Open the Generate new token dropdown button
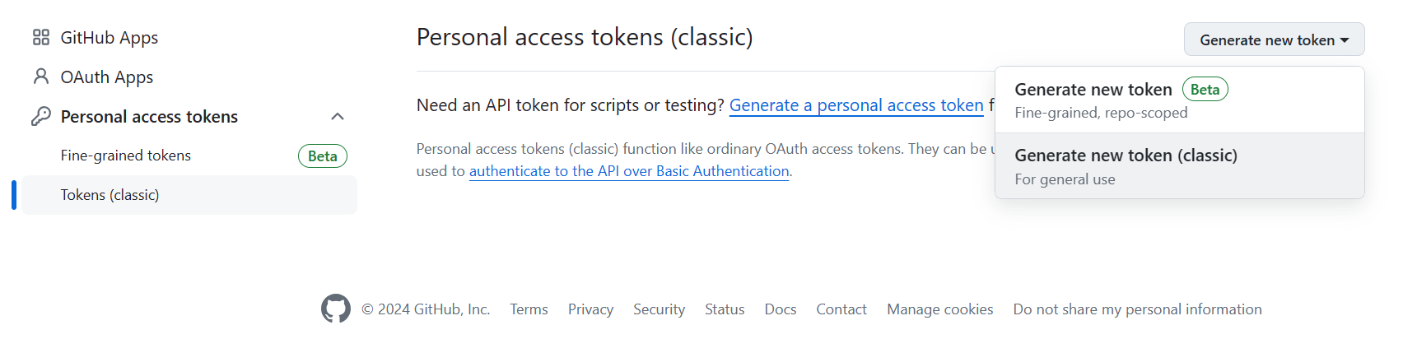The image size is (1417, 339). pyautogui.click(x=1273, y=39)
